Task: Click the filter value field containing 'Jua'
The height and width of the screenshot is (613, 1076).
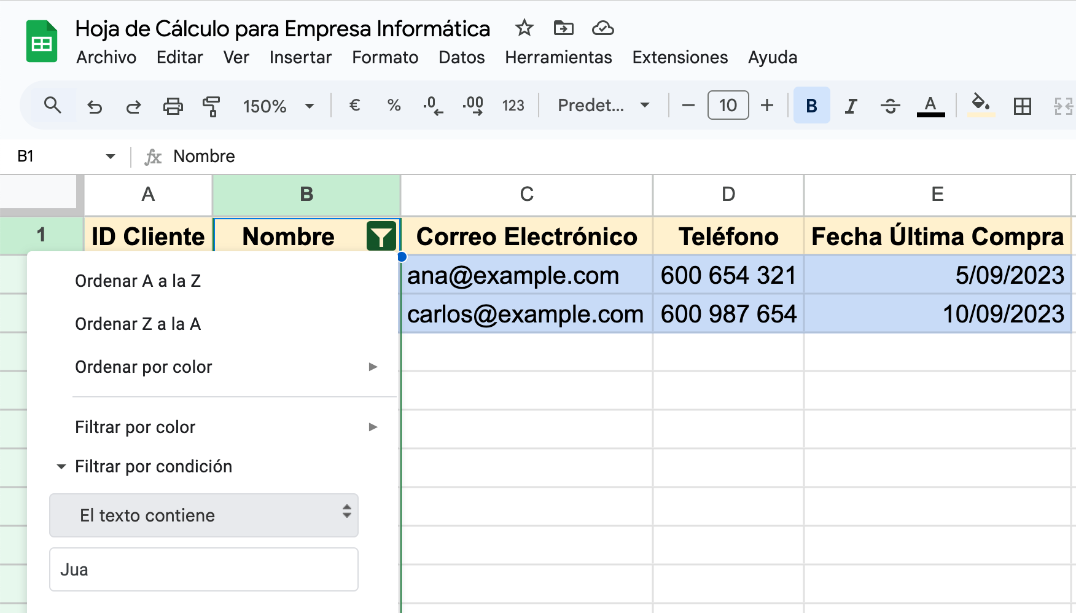Action: pyautogui.click(x=204, y=569)
